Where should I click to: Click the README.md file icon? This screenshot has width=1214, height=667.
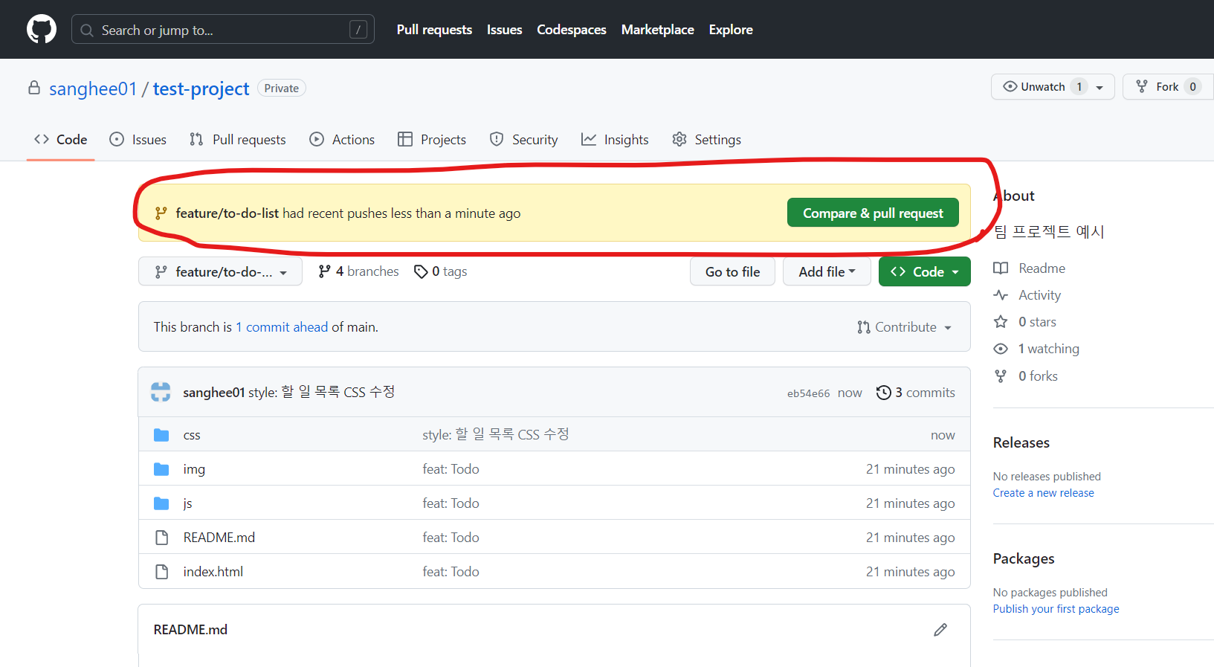(x=161, y=538)
